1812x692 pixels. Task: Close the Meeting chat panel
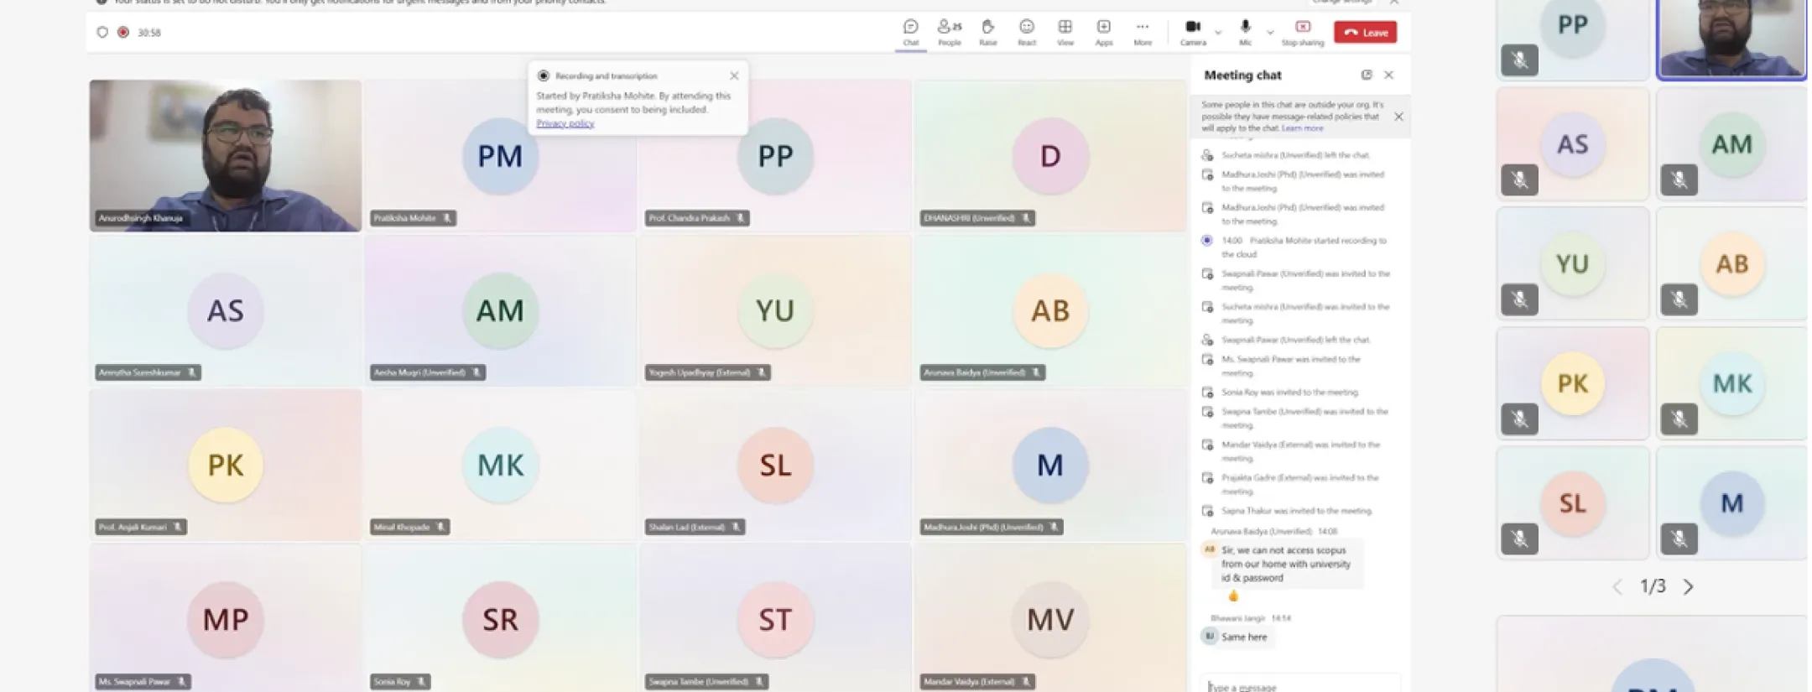pyautogui.click(x=1389, y=75)
